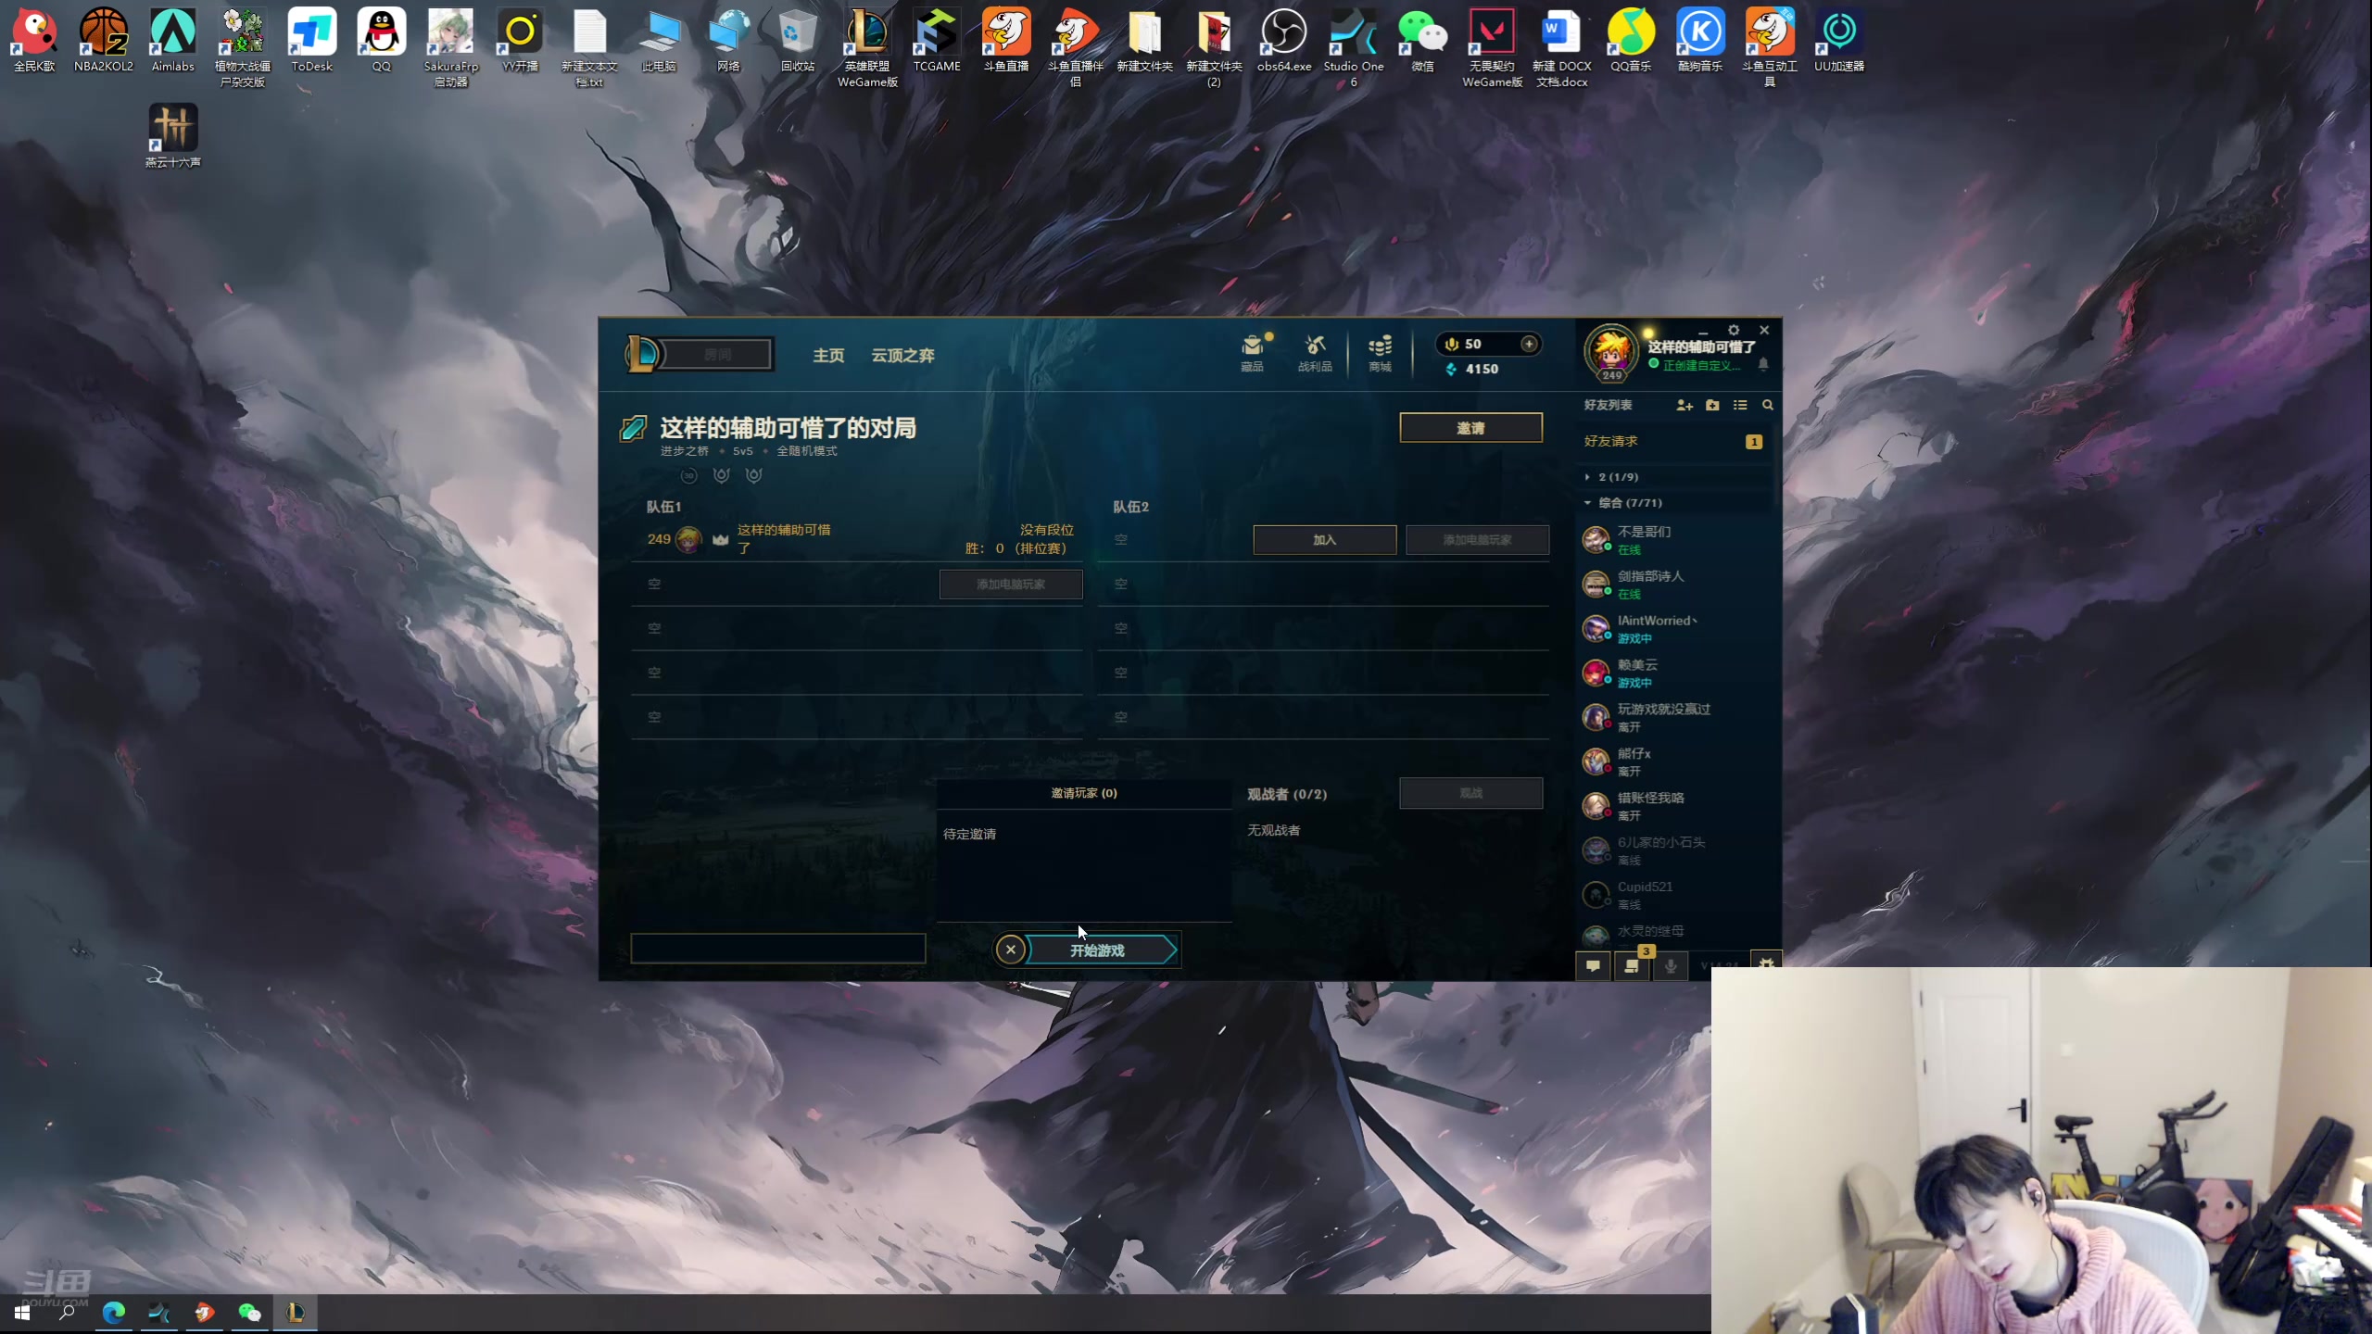2372x1334 pixels.
Task: Click 添加电脑玩家 under team 1
Action: 1011,585
